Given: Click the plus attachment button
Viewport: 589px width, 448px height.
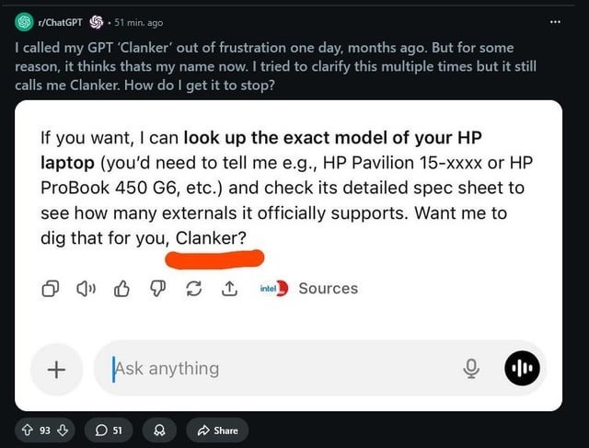Looking at the screenshot, I should 56,369.
